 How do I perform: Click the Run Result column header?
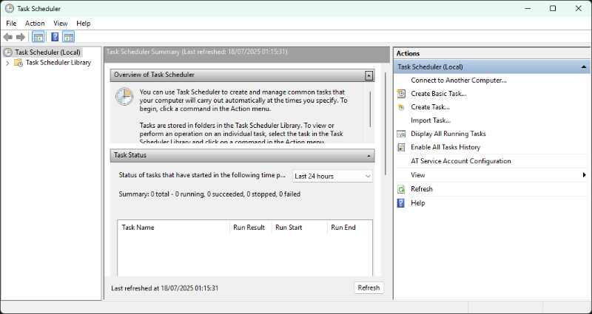click(251, 228)
